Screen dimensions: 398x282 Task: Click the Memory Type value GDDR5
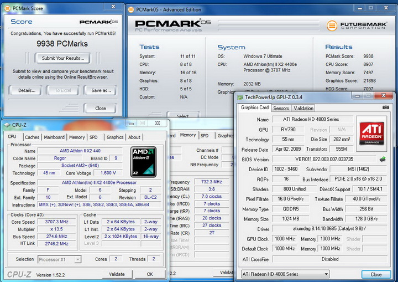[291, 209]
